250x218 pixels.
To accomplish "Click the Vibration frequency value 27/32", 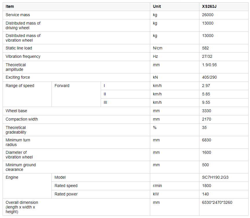I will 207,57.
